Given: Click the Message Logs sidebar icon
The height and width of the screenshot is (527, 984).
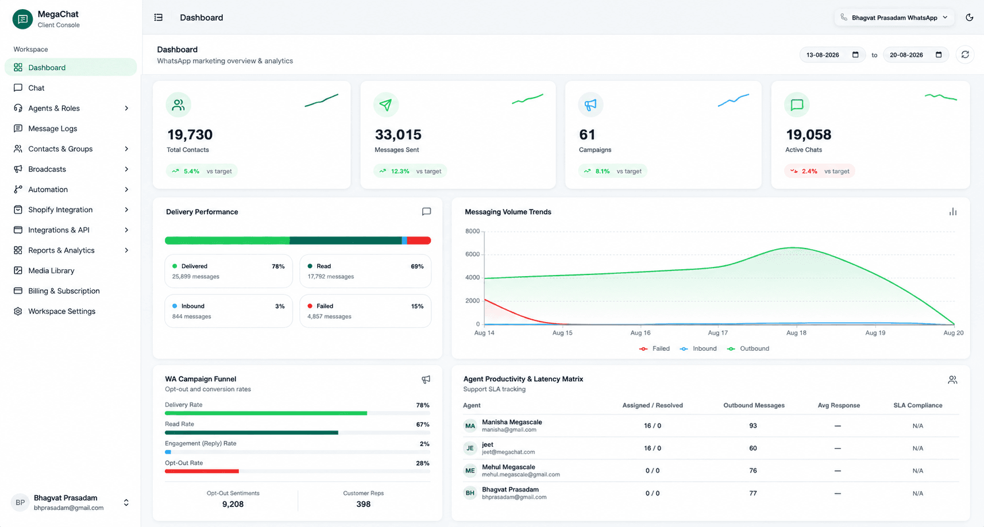Looking at the screenshot, I should click(x=18, y=129).
